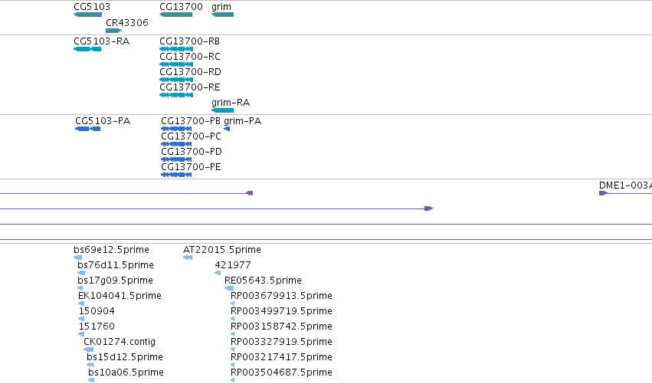Image resolution: width=652 pixels, height=384 pixels.
Task: Click the purple right-pointing arrowhead on second line
Action: 429,208
